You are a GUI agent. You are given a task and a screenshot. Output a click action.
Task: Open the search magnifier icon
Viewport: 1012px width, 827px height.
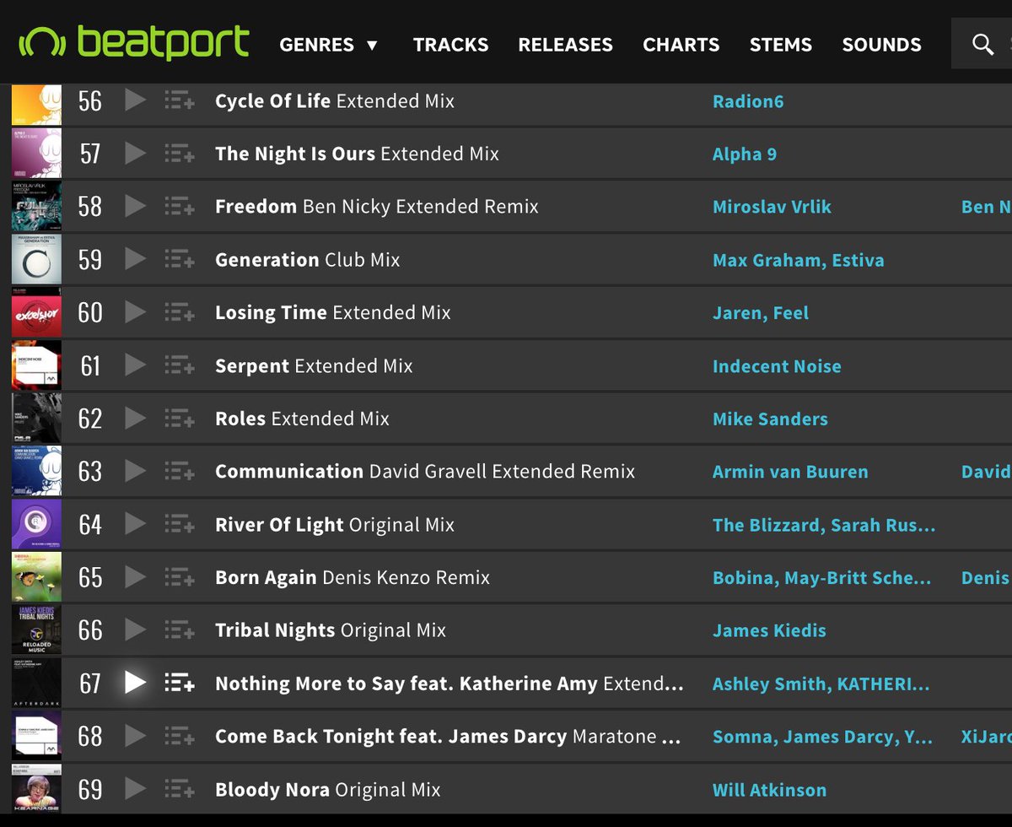pos(982,44)
